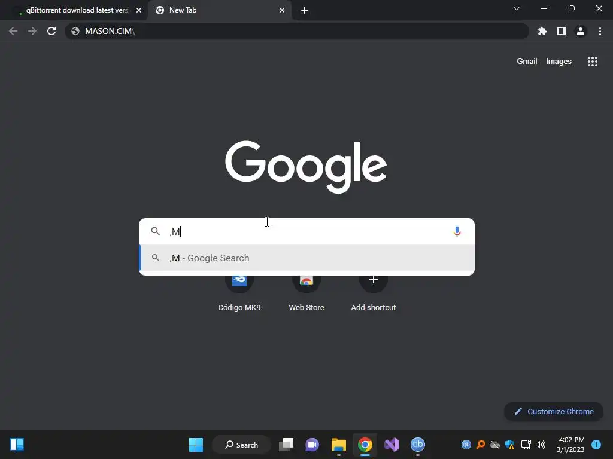Click the Customize Chrome button

coord(554,411)
